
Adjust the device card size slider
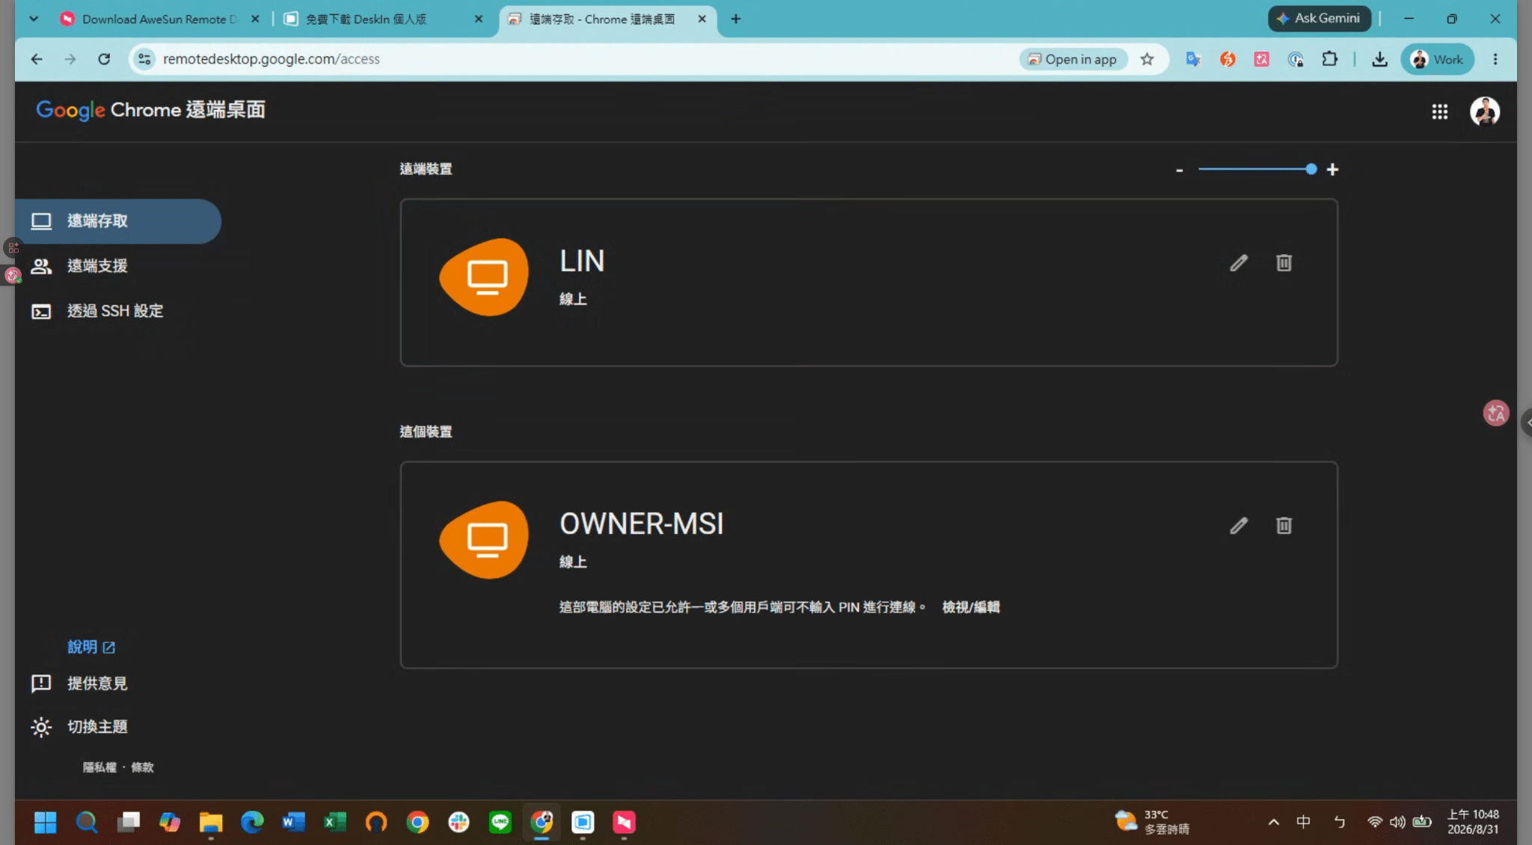coord(1257,170)
